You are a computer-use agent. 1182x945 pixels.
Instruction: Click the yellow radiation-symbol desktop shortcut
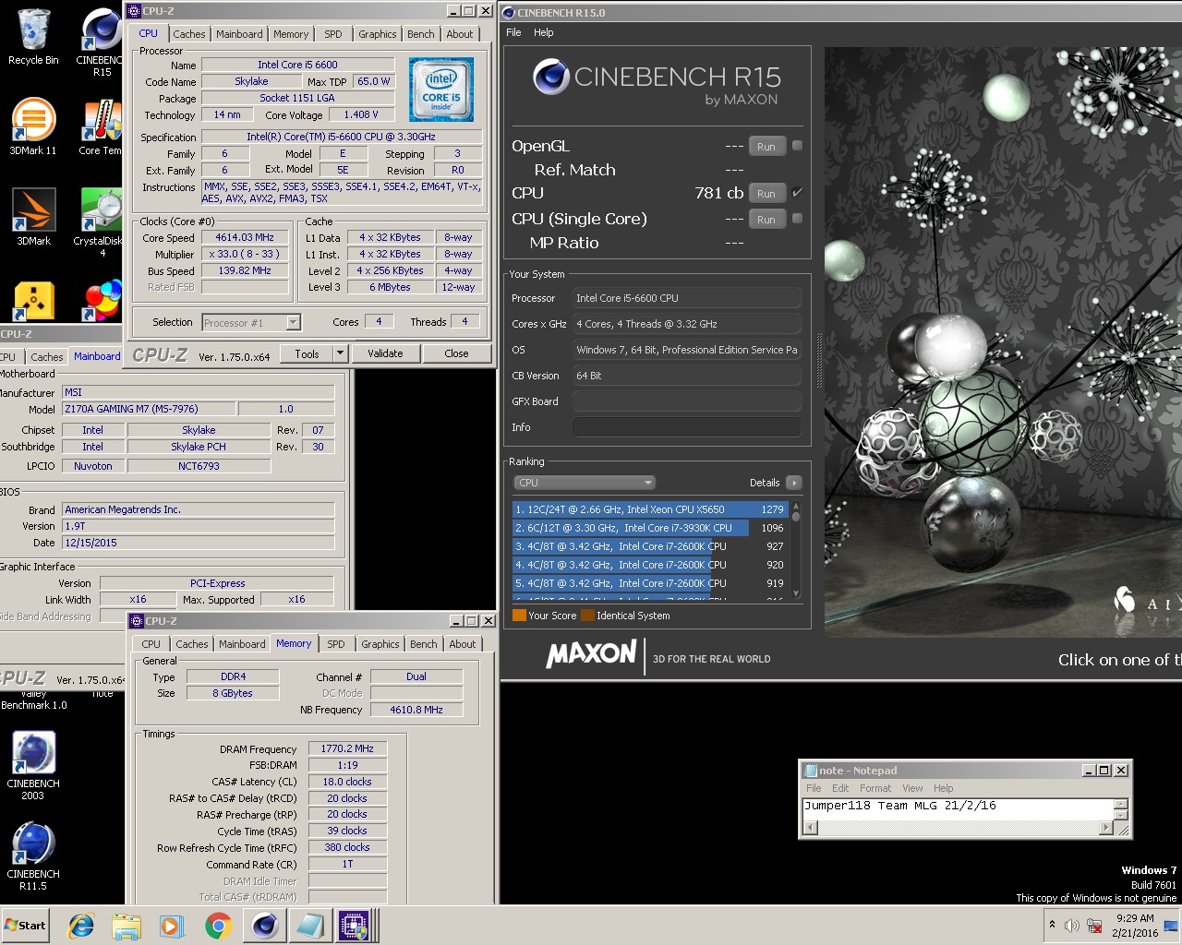point(34,301)
